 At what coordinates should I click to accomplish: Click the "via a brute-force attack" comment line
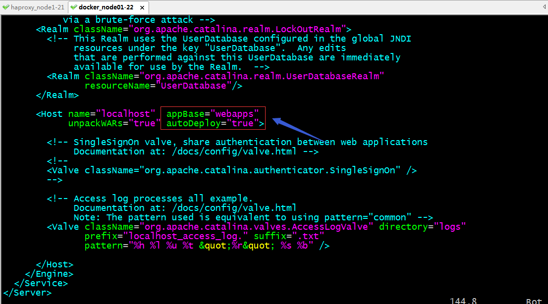click(x=139, y=20)
